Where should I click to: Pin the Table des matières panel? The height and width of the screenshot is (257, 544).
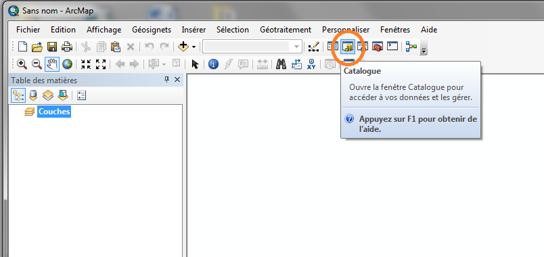[x=166, y=80]
